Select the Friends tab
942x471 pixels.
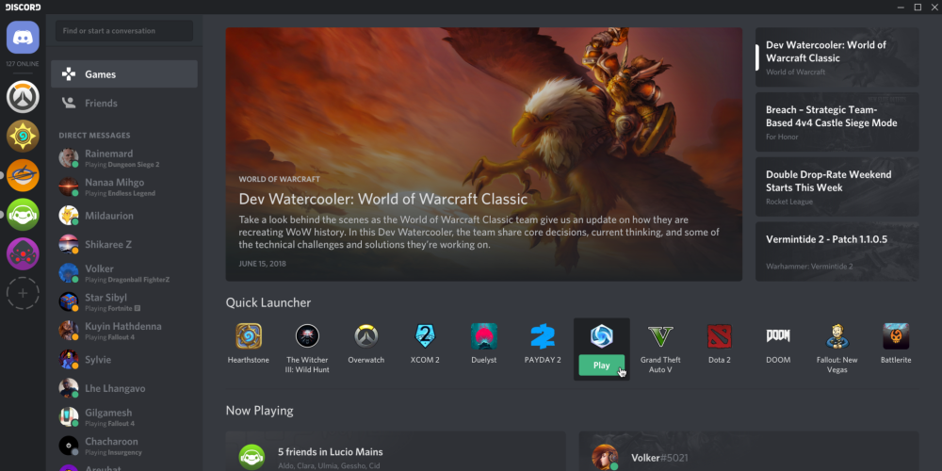point(124,103)
